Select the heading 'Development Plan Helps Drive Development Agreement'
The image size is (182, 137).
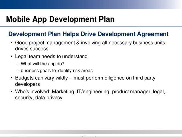click(x=88, y=34)
